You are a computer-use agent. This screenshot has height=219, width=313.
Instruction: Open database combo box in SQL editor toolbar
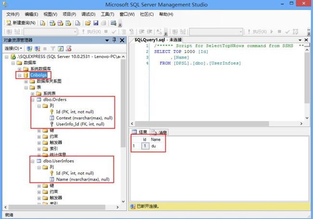[x=216, y=32]
